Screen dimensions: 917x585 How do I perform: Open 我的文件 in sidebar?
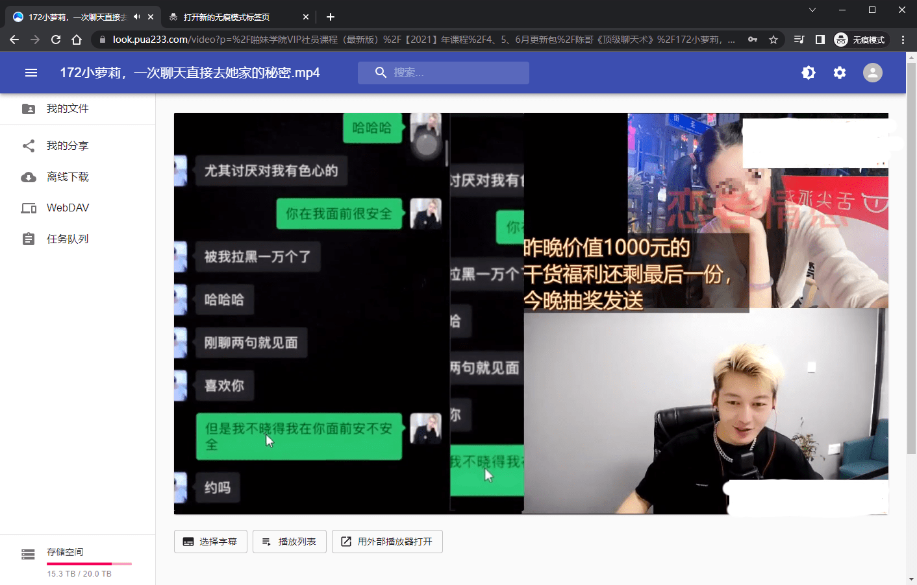tap(68, 109)
